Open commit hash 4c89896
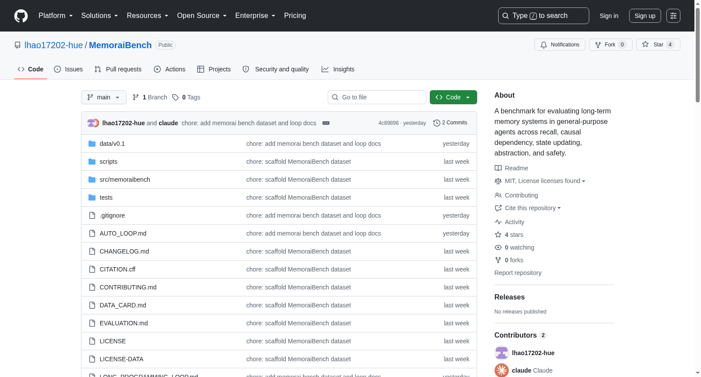The image size is (701, 377). click(x=389, y=123)
